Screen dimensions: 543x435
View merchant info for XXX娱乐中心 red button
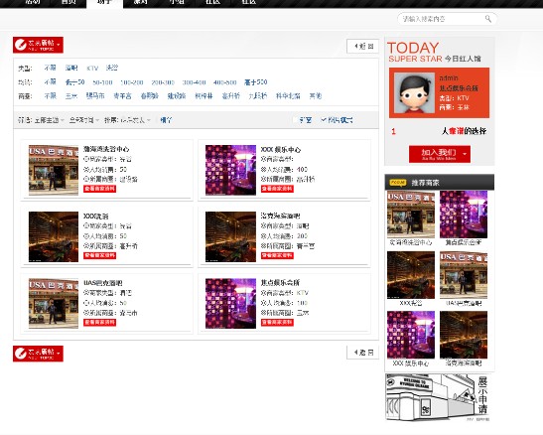click(x=277, y=189)
